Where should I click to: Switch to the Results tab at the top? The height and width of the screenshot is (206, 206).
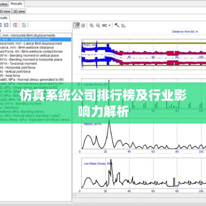[x=16, y=3]
